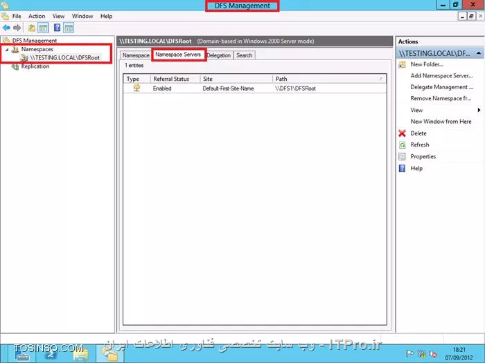Switch to the Namespace tab
485x363 pixels.
pyautogui.click(x=136, y=55)
